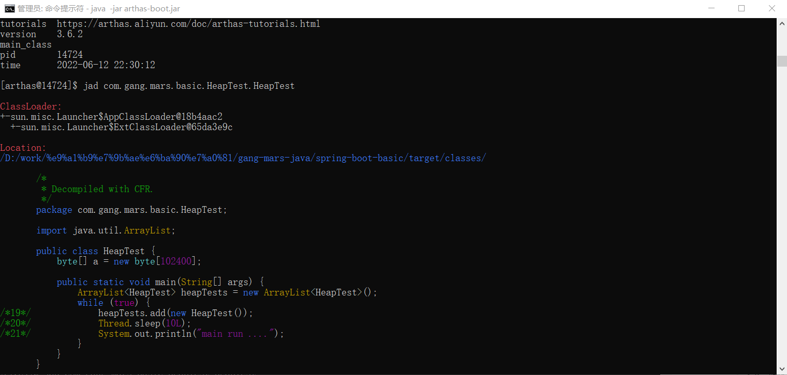
Task: Click the AppClassLoader@18b4aac2 tree entry
Action: point(111,117)
